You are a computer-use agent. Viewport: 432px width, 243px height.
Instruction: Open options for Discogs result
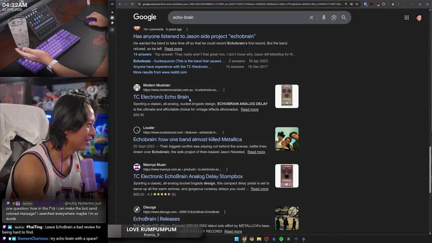pyautogui.click(x=224, y=212)
